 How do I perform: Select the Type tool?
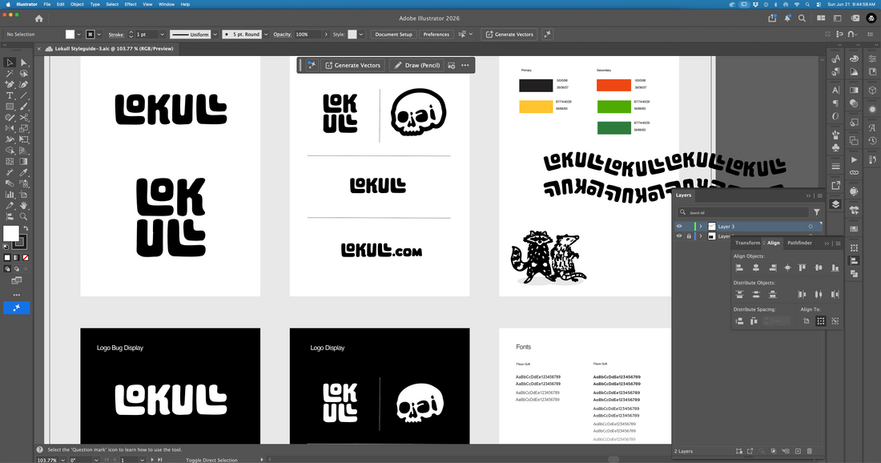[10, 95]
